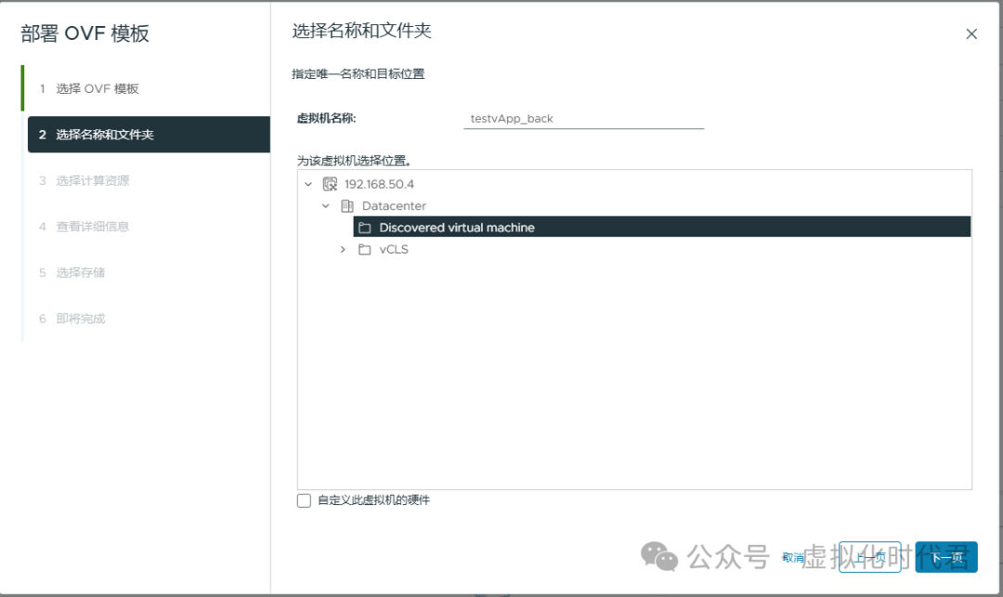Close the 部署 OVF 模板 dialog with the X
The width and height of the screenshot is (1003, 597).
pyautogui.click(x=971, y=33)
